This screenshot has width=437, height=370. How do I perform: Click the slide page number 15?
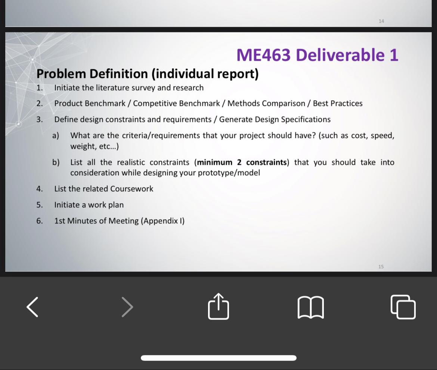[381, 267]
